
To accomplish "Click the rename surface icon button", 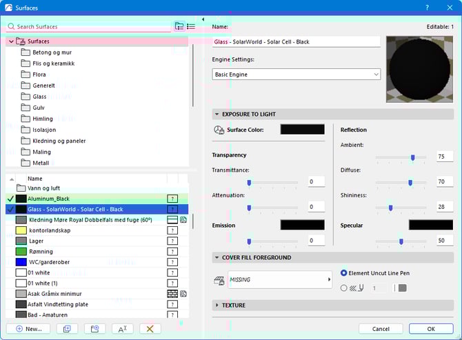I will click(x=122, y=329).
